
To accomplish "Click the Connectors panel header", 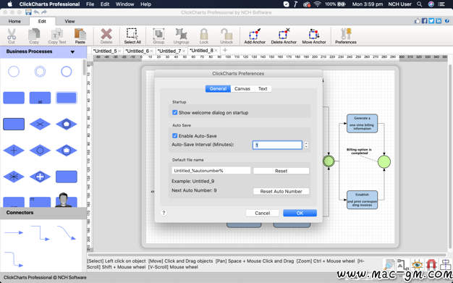I will 43,213.
